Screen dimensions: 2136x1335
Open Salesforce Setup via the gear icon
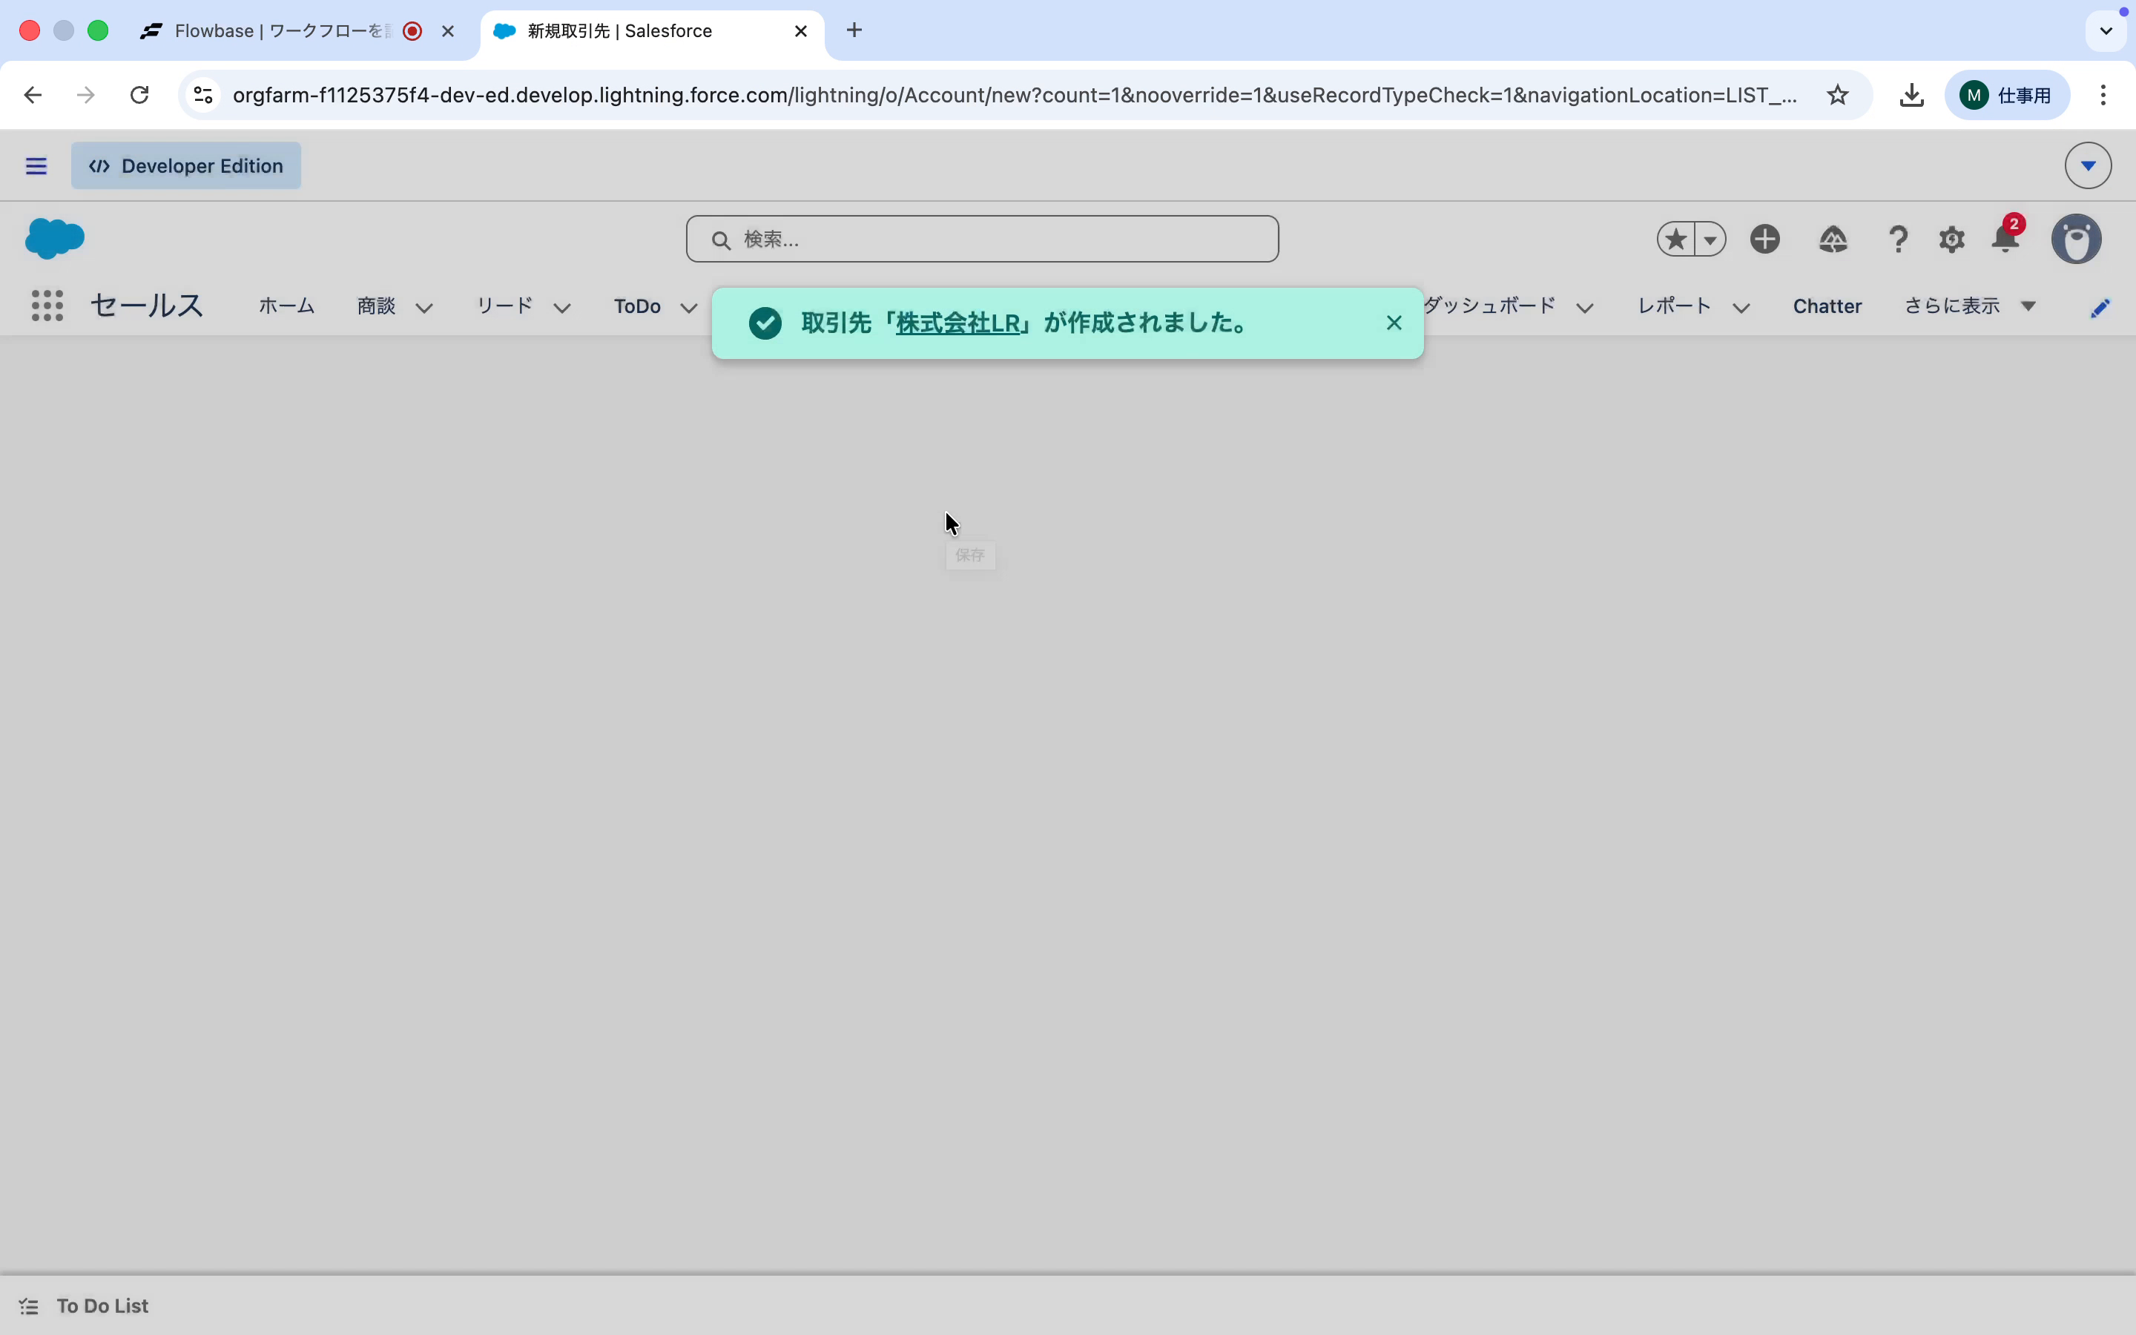tap(1951, 240)
